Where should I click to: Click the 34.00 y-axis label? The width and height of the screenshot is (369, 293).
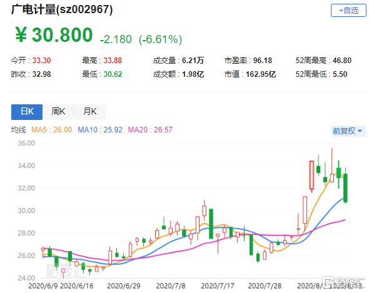tap(26, 166)
